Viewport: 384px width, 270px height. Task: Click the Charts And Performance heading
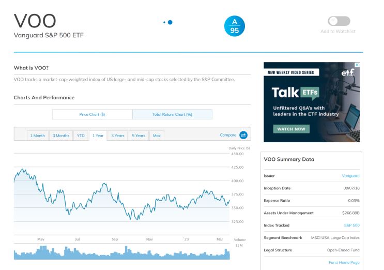(44, 98)
